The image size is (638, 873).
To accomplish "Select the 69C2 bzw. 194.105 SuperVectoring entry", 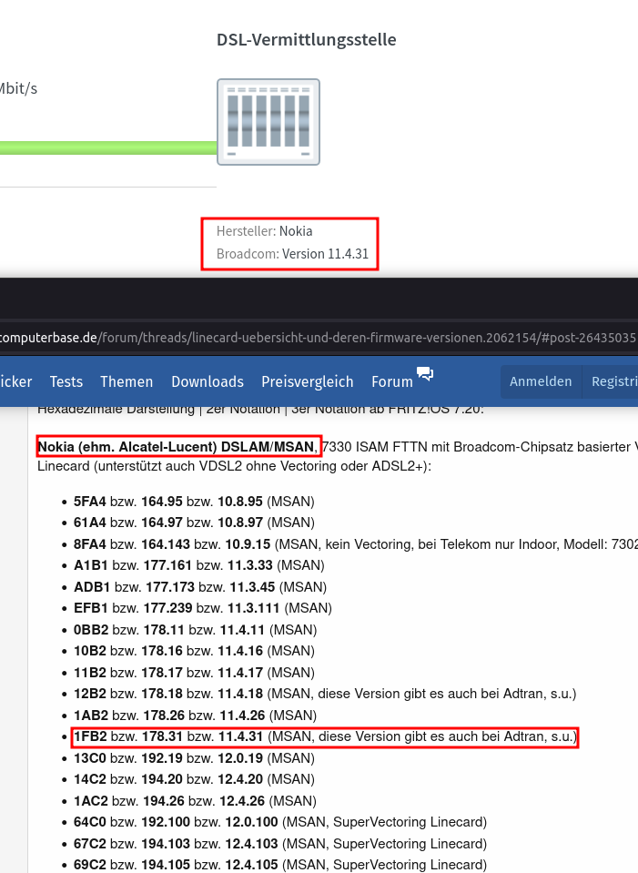I will [x=280, y=865].
